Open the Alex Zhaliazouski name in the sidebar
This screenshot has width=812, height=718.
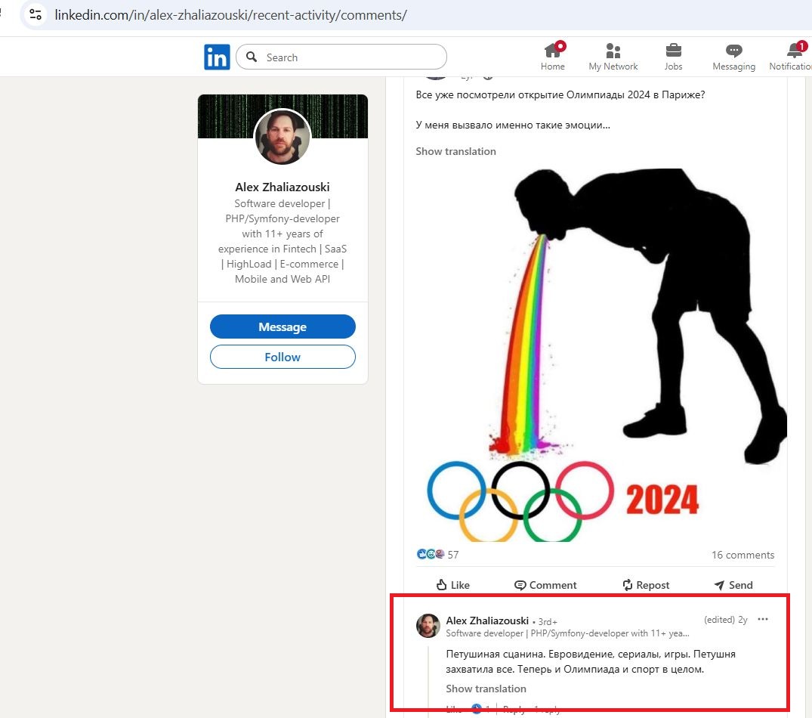click(x=283, y=187)
